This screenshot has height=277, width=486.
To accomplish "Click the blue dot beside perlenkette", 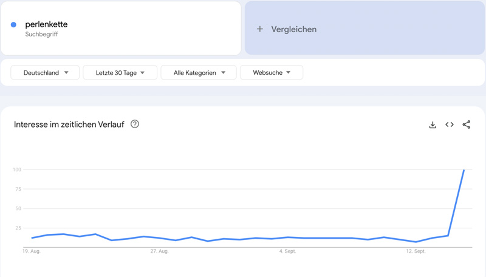I will click(x=13, y=25).
